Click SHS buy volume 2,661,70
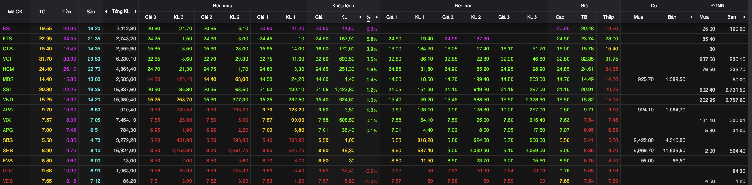Viewport: 752px width, 185px height. 238,151
